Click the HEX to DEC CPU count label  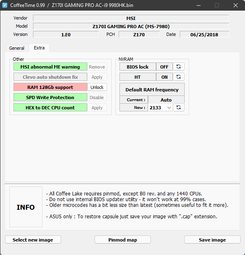pyautogui.click(x=50, y=107)
